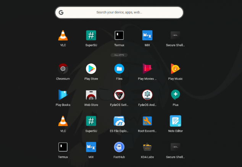Screen dimensions: 242x167
Task: Launch Play Movies app
Action: [147, 69]
